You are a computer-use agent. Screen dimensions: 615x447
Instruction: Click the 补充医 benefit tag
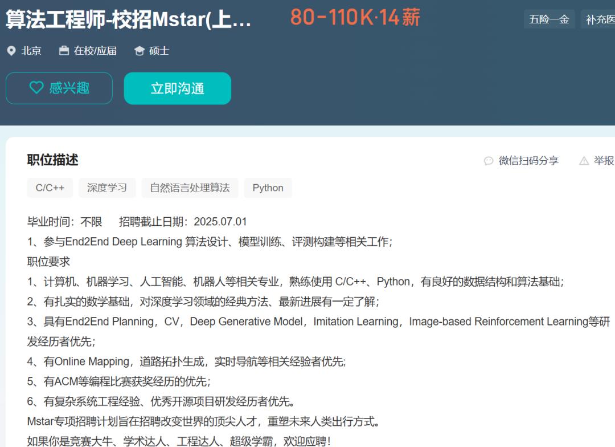pyautogui.click(x=600, y=19)
